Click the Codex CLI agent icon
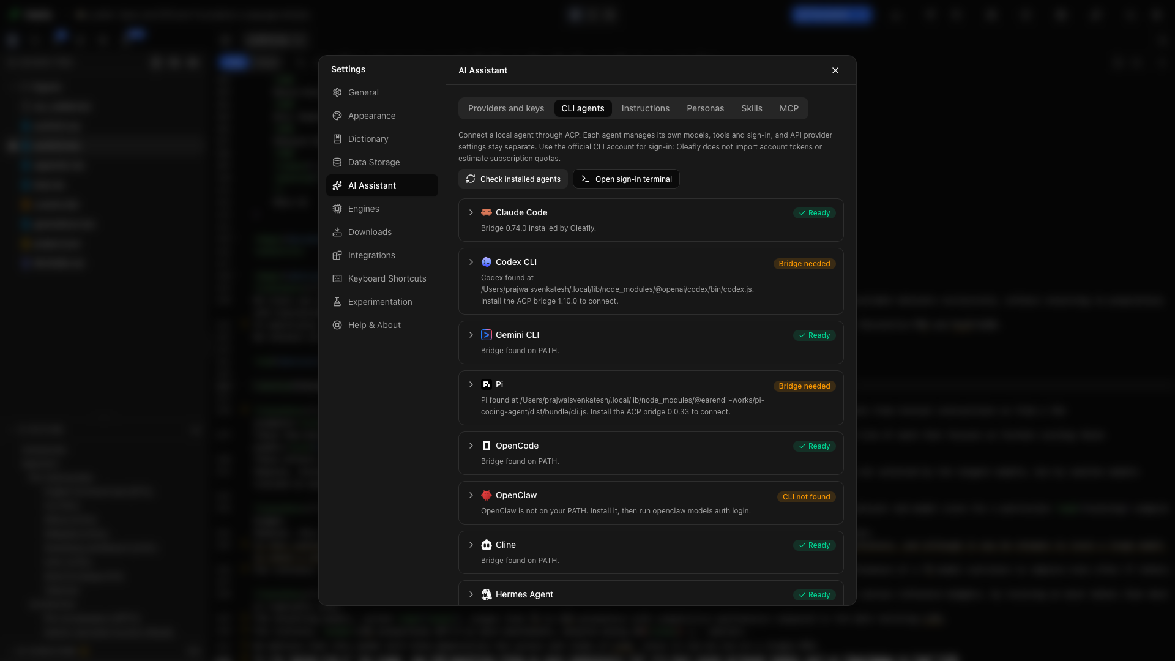1175x661 pixels. 487,262
